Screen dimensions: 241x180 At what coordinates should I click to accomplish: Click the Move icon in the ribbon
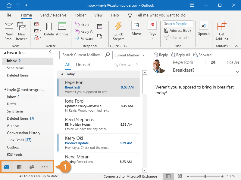tap(136, 30)
